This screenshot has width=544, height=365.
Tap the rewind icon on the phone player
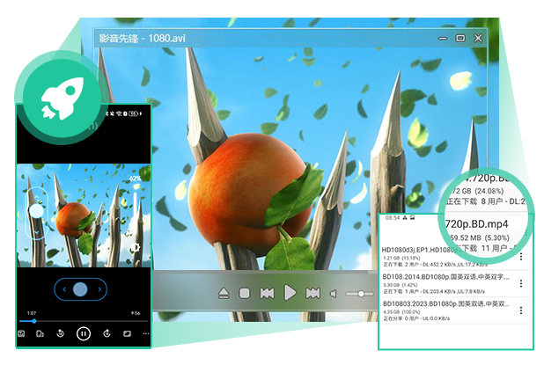pyautogui.click(x=61, y=333)
